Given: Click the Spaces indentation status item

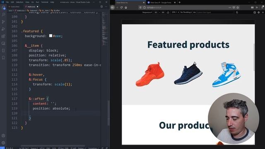Looking at the screenshot, I should tap(34, 148).
